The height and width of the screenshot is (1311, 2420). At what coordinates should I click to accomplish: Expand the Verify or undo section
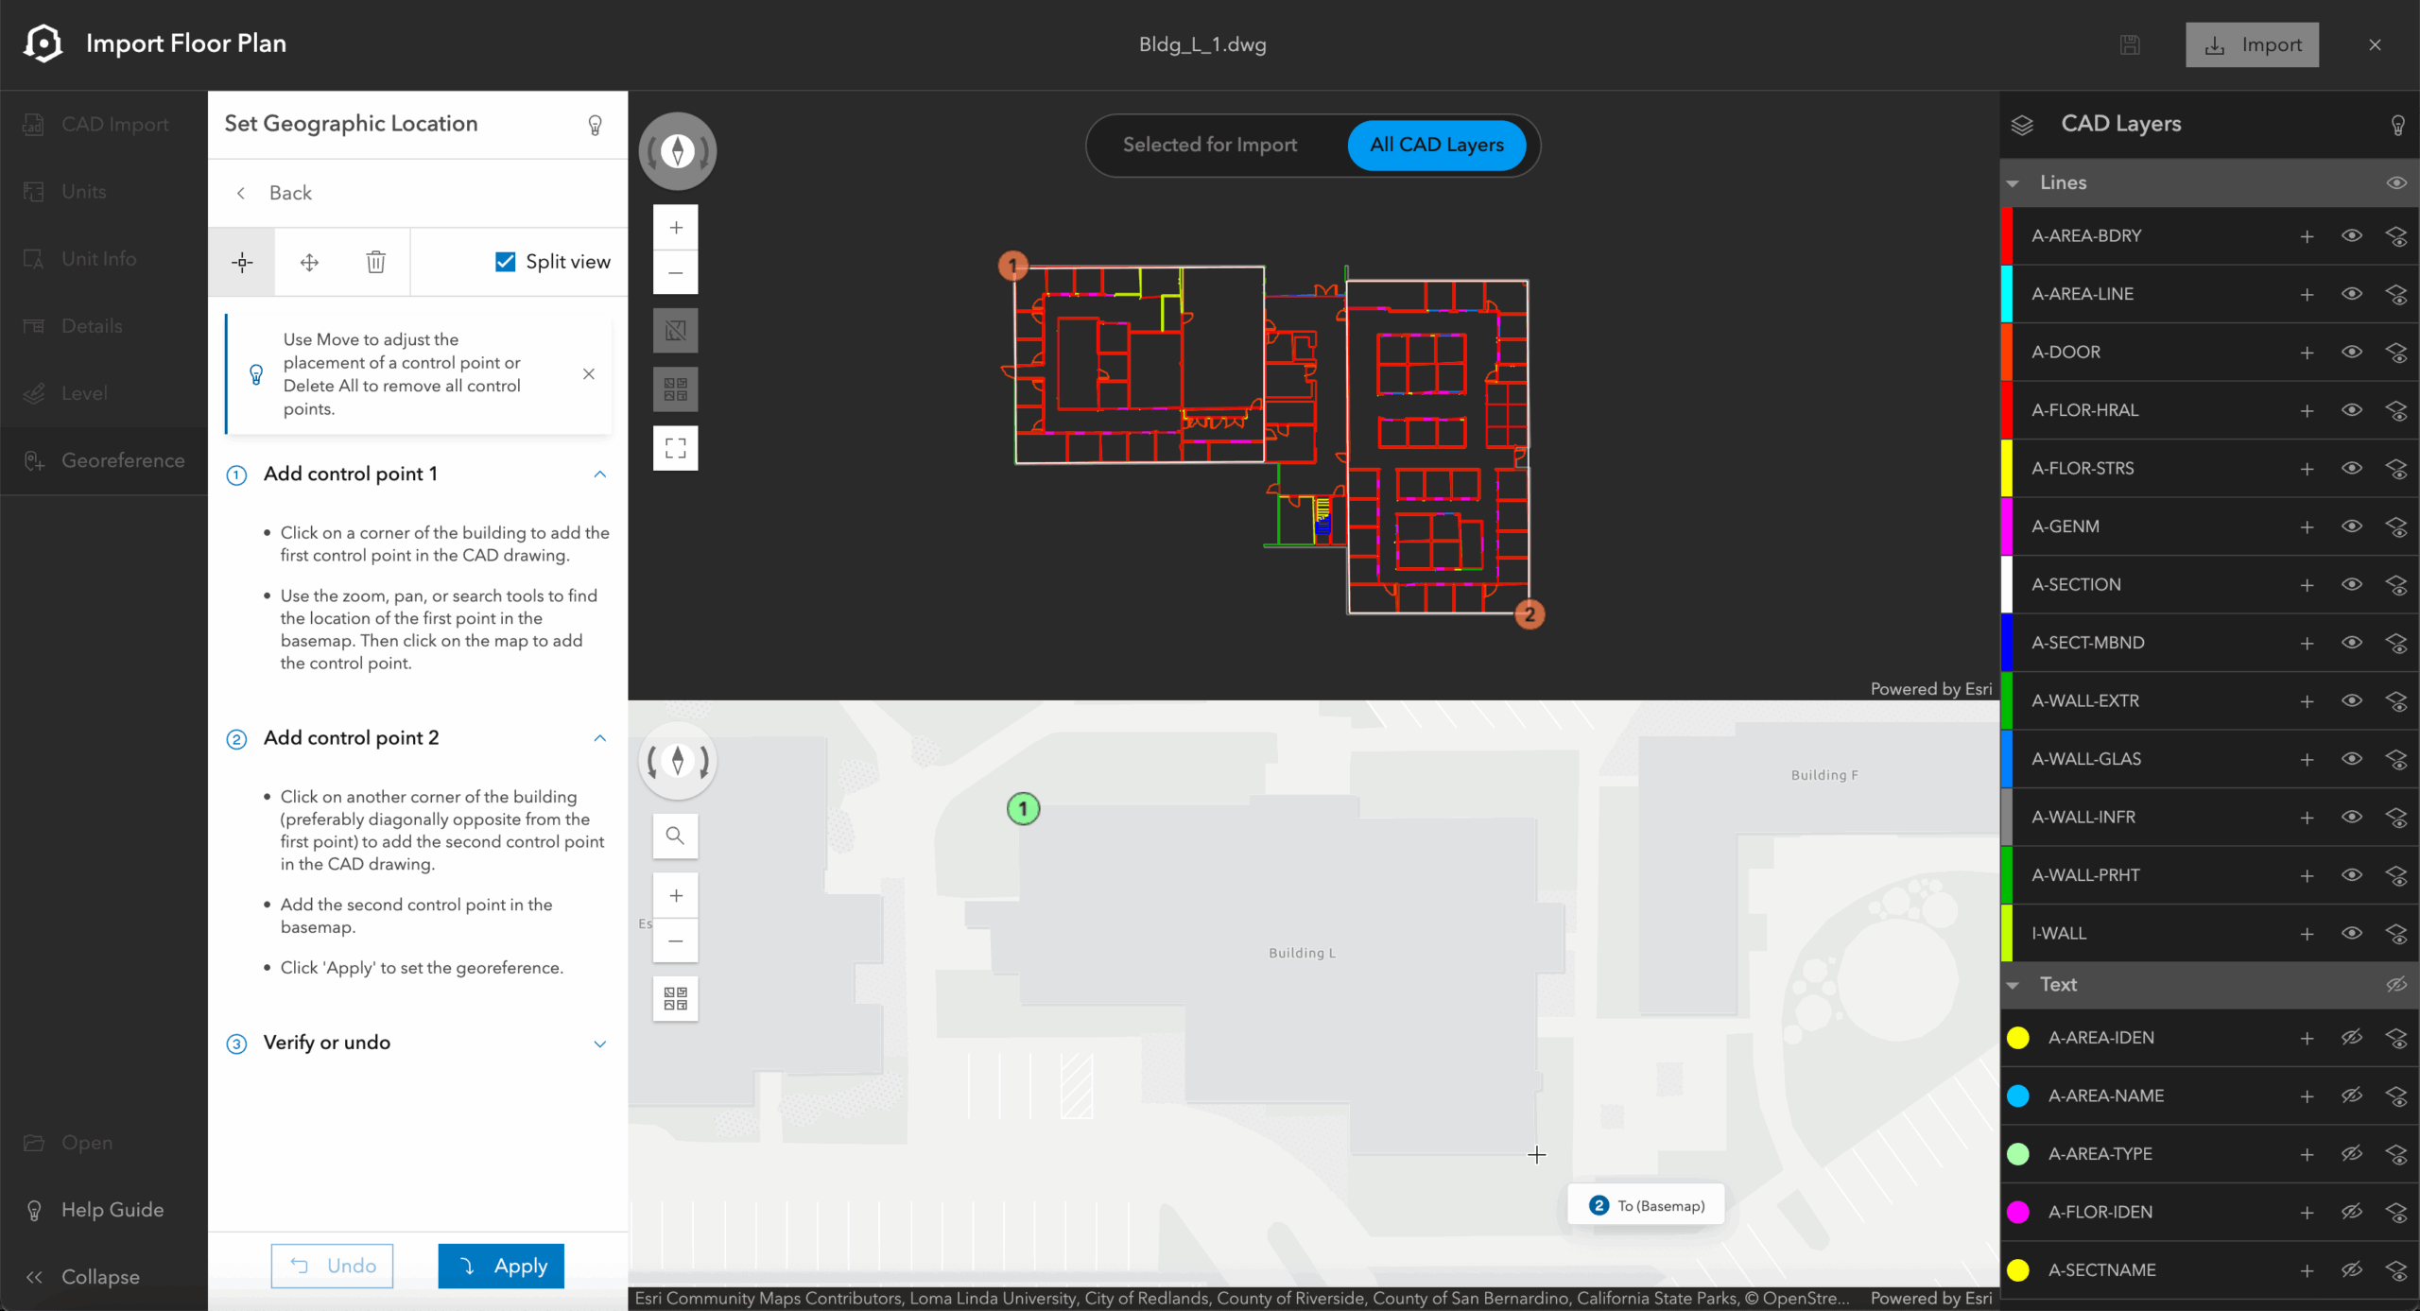599,1044
